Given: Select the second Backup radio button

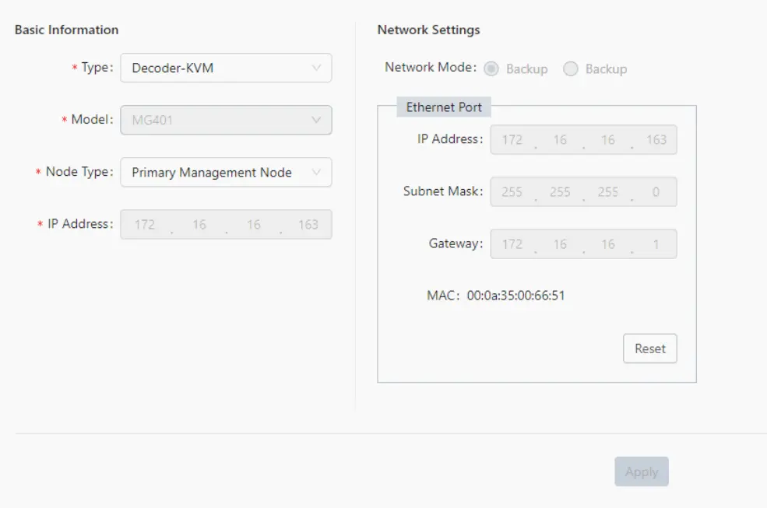Looking at the screenshot, I should [x=572, y=68].
